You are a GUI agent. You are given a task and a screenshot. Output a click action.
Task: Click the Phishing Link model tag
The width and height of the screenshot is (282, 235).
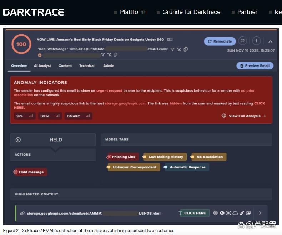(x=122, y=157)
